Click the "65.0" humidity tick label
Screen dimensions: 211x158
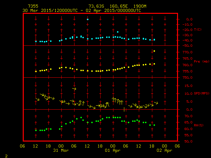point(188,122)
